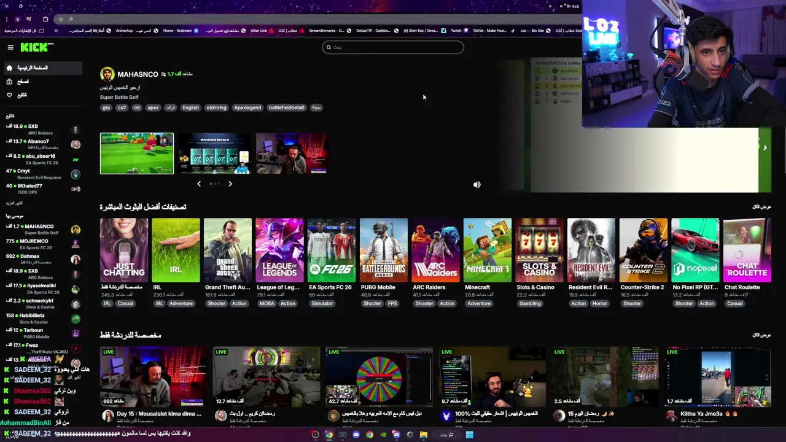Click the 'gta' tag chip
786x442 pixels.
pyautogui.click(x=106, y=107)
